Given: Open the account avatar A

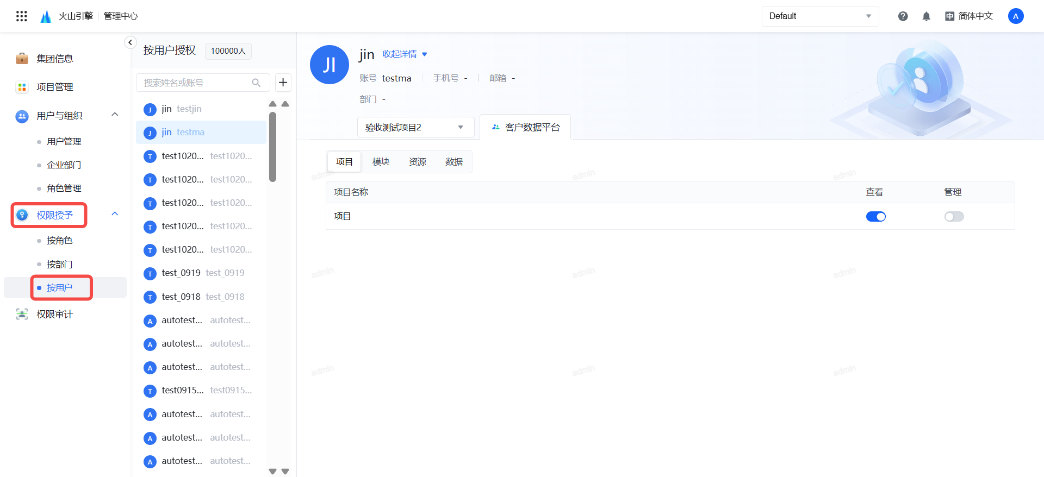Looking at the screenshot, I should [1016, 16].
